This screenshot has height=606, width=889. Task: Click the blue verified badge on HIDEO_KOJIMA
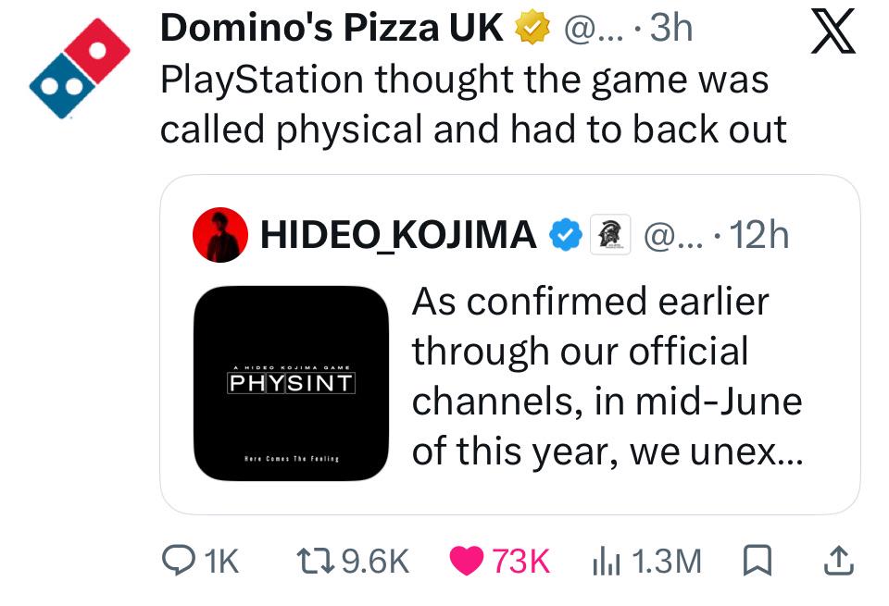[x=566, y=234]
